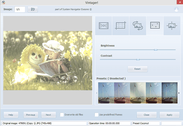Screen dimensions: 183x126
Task: Show previous presets with the left arrow
Action: pyautogui.click(x=96, y=93)
